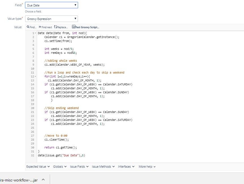Viewport: 244px width, 184px height.
Task: Click the Replace swap-arrows icon
Action: tap(55, 27)
